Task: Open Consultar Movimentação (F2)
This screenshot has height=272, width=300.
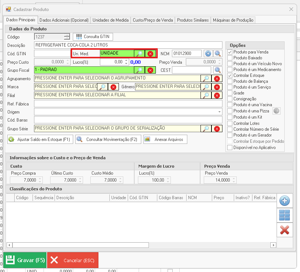Action: 108,139
